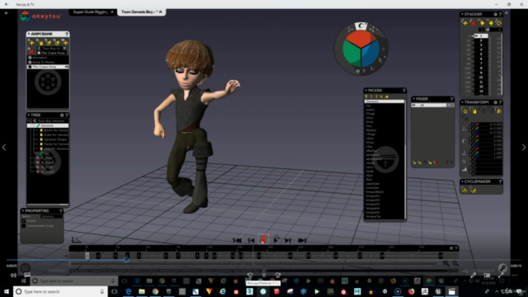Toggle the Visible checkbox
This screenshot has height=297, width=528.
(24, 221)
